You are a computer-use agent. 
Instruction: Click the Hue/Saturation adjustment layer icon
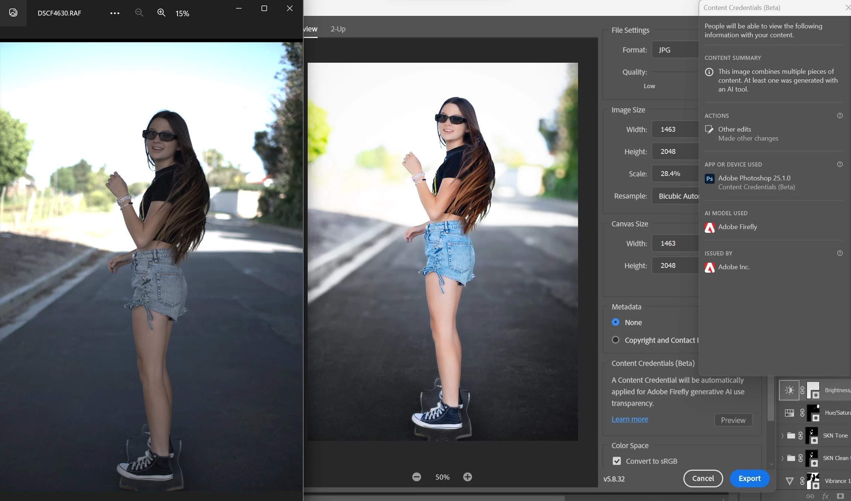(789, 413)
